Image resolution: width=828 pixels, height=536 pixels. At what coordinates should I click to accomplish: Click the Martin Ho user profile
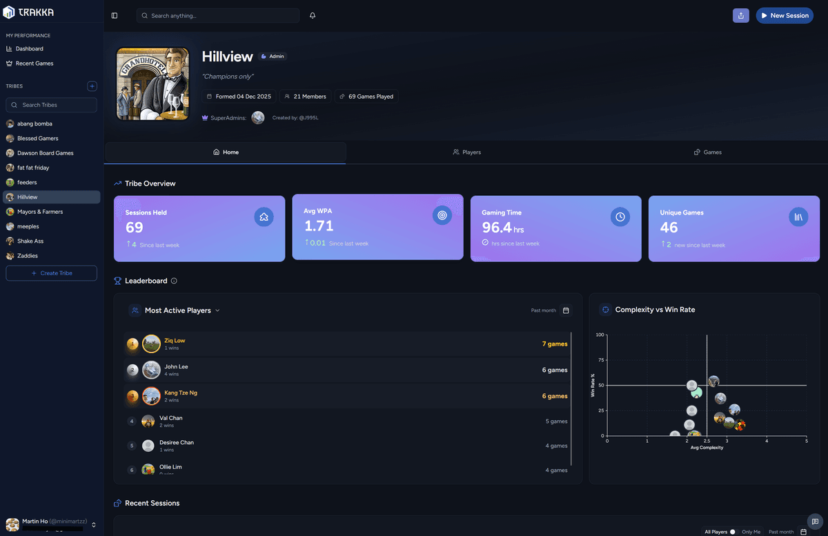(x=52, y=524)
